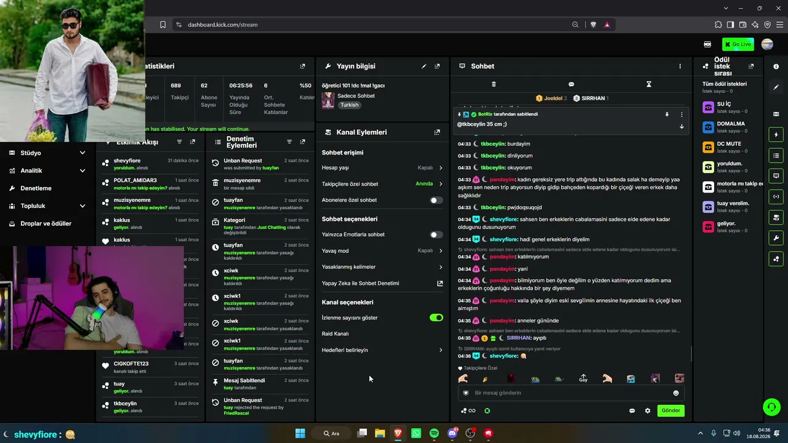
Task: Filter the Denetim Eylemleri list
Action: (289, 142)
